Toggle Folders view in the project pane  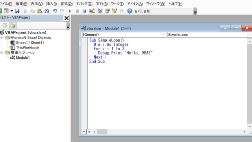coord(13,25)
